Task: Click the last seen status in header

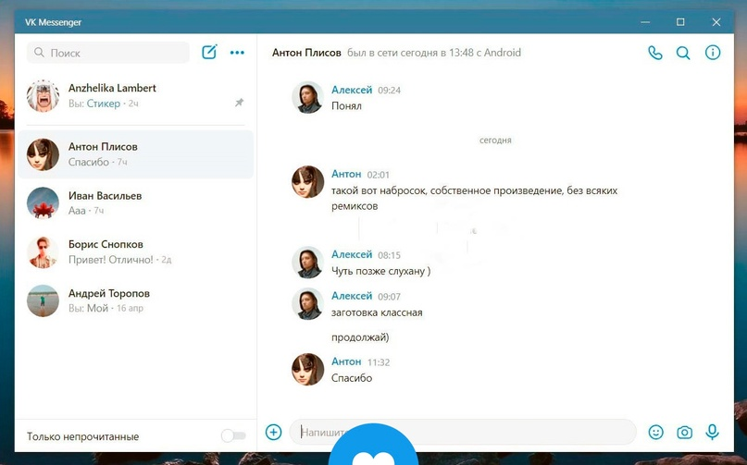Action: [x=434, y=53]
